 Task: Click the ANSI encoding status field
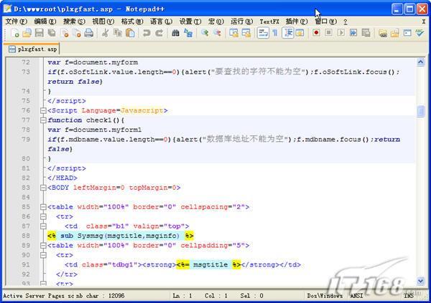(x=356, y=296)
